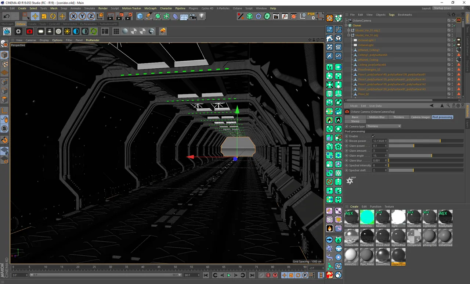Click the Octane HELP icon button
The width and height of the screenshot is (470, 284).
click(351, 180)
